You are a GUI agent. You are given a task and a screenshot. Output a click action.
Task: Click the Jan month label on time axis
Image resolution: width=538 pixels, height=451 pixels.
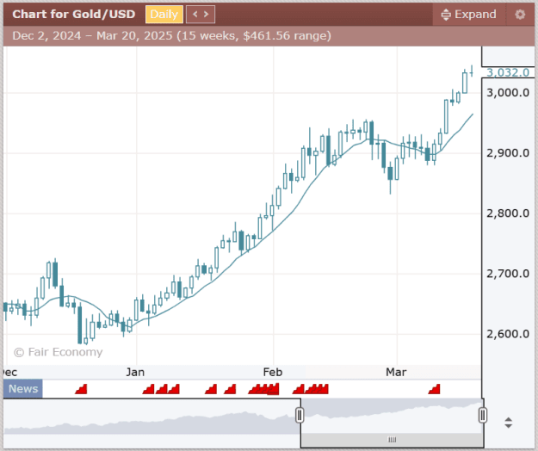(x=135, y=372)
